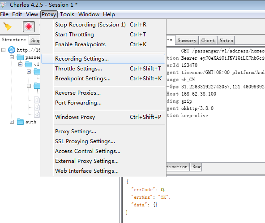265x223 pixels.
Task: Open the Help menu
Action: (x=109, y=14)
